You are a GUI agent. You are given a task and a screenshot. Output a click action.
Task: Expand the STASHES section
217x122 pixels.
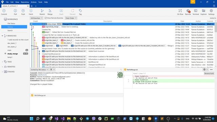pyautogui.click(x=2, y=72)
